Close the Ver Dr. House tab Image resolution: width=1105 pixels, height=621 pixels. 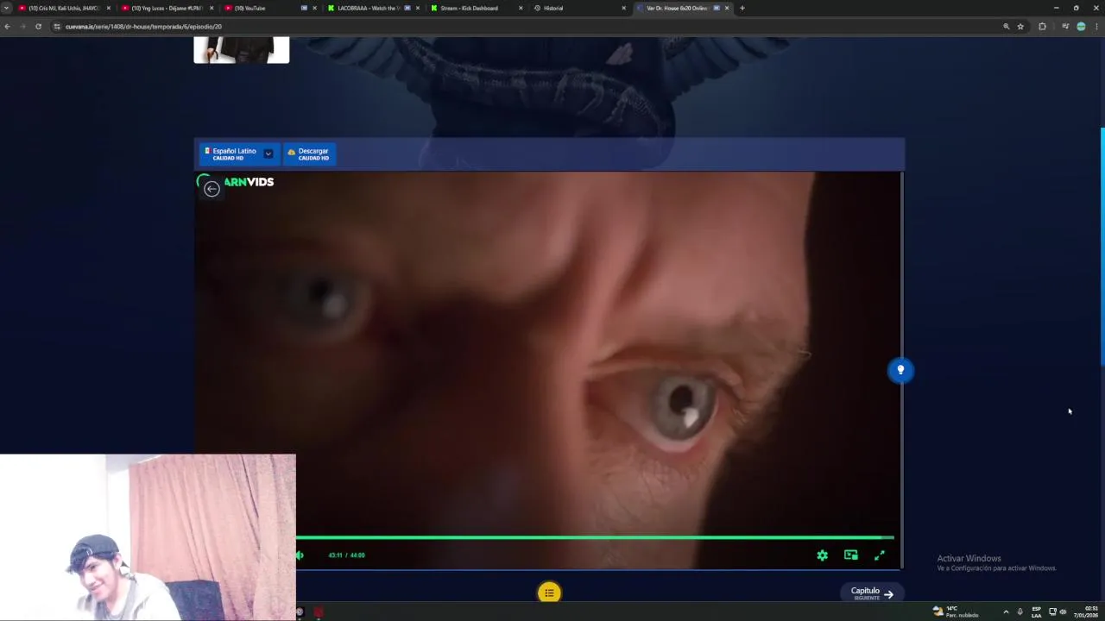coord(727,8)
